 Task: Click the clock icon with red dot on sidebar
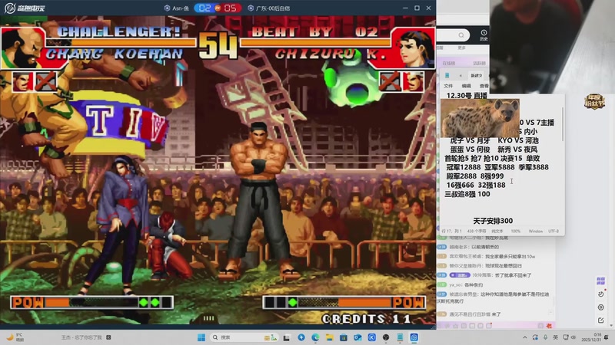click(x=601, y=294)
